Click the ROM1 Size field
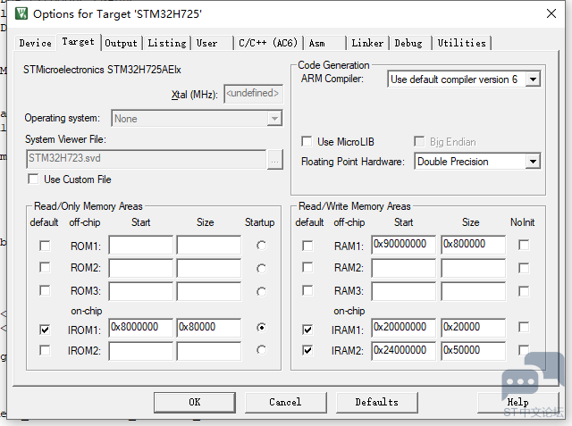572x426 pixels. 208,245
